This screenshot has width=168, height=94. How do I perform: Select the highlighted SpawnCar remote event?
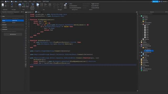[149, 51]
